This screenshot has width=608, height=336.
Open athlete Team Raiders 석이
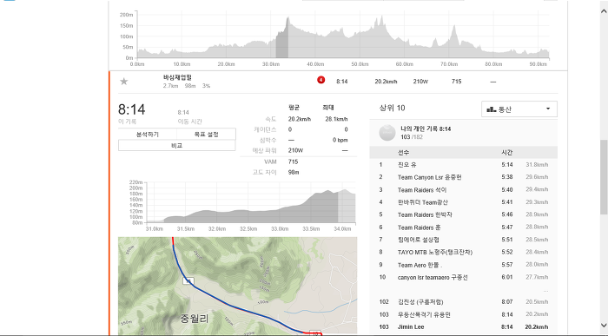(422, 190)
